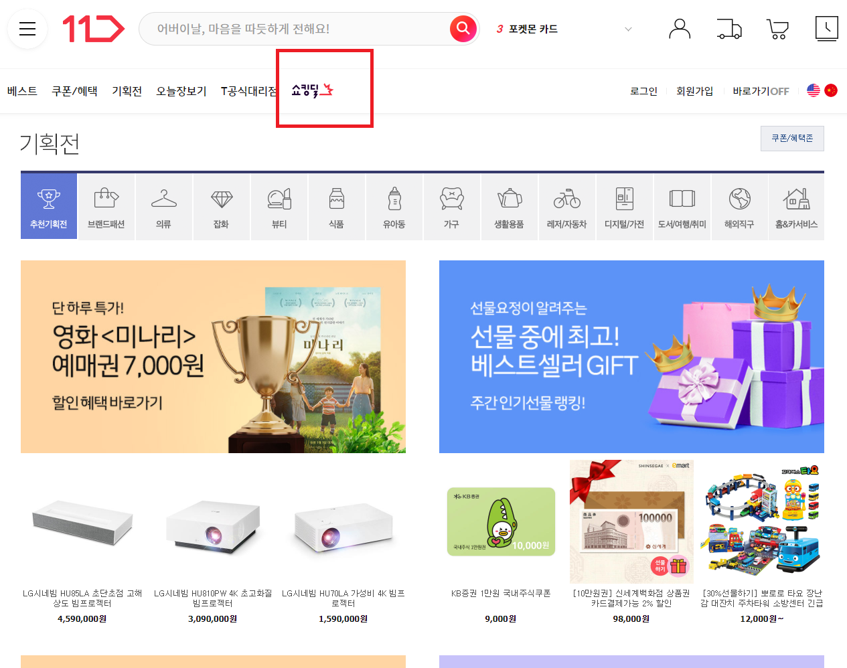This screenshot has height=668, width=847.
Task: Open the T공식대리점 menu
Action: point(248,91)
